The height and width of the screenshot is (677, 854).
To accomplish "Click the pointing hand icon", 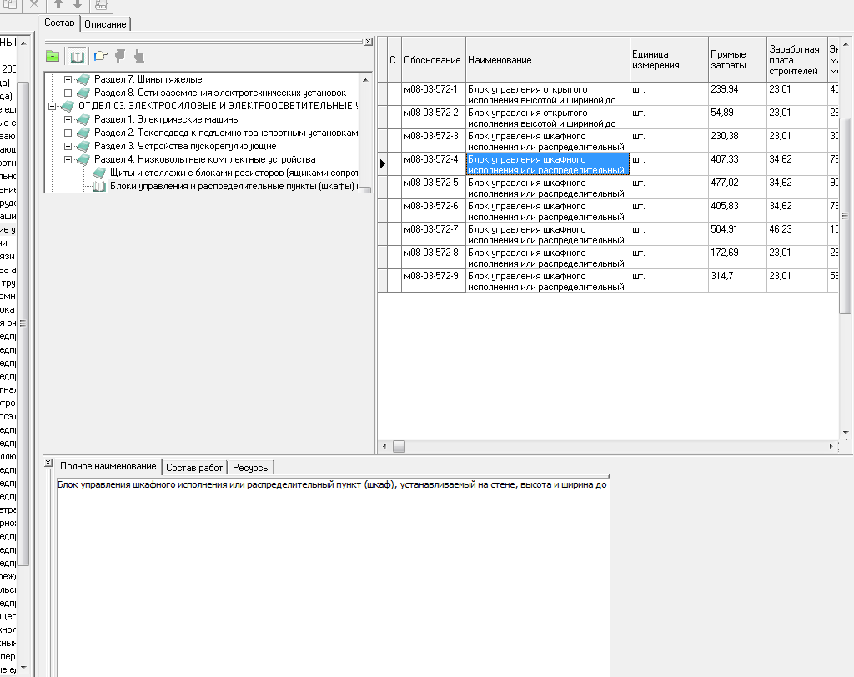I will point(101,57).
